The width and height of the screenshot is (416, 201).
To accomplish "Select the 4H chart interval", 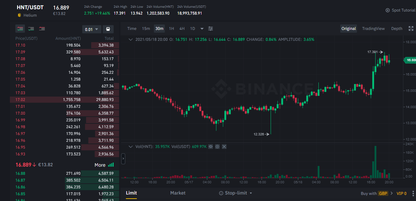I will coord(182,29).
